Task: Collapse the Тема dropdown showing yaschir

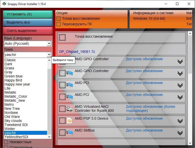Action: [49, 55]
